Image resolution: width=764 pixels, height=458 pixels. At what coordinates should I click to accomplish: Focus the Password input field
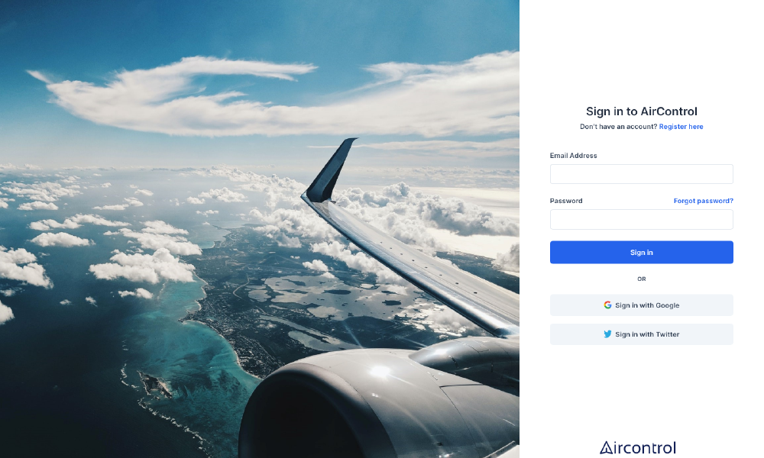pos(642,220)
